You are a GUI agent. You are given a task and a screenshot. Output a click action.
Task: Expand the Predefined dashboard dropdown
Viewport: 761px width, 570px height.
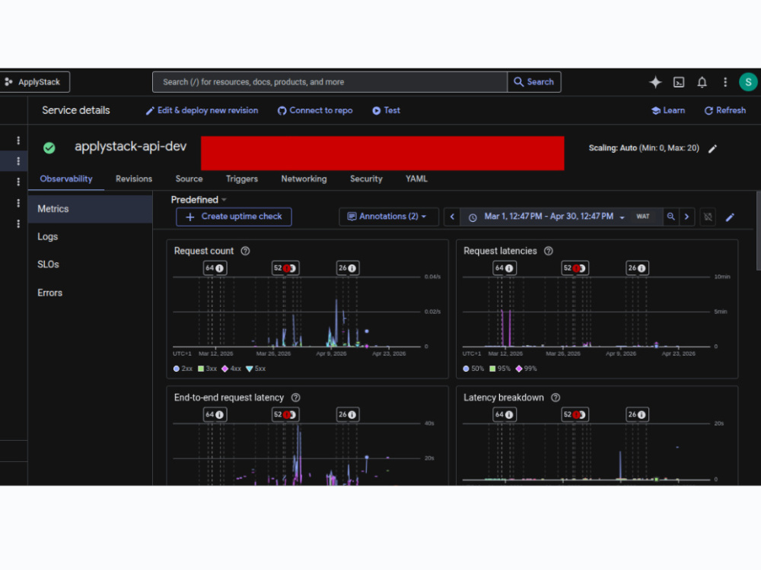pyautogui.click(x=199, y=200)
